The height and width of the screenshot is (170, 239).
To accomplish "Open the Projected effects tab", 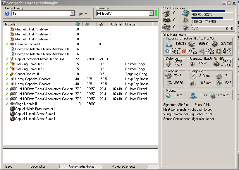I will click(x=123, y=166).
